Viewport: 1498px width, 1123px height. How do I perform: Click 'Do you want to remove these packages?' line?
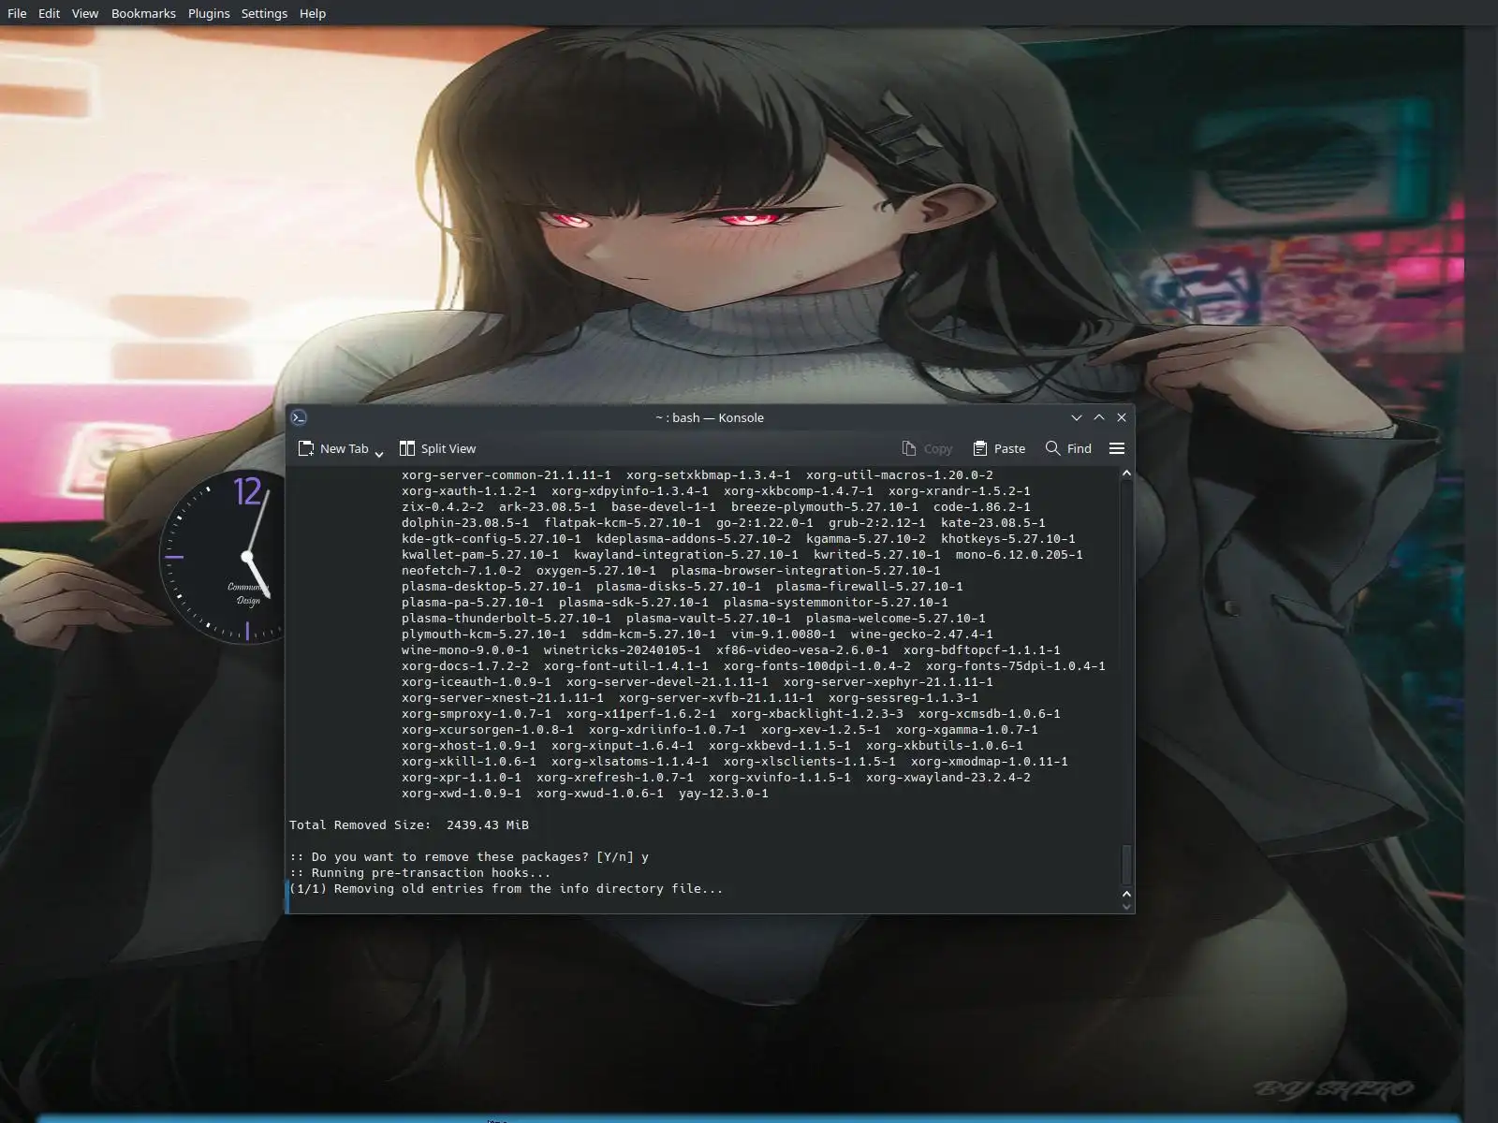469,856
